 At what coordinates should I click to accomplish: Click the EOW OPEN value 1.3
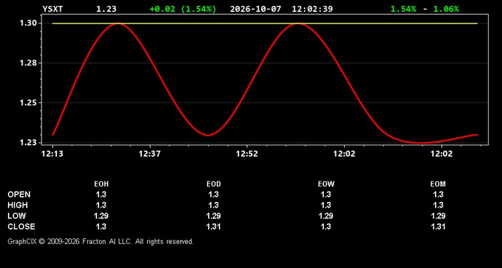(326, 194)
